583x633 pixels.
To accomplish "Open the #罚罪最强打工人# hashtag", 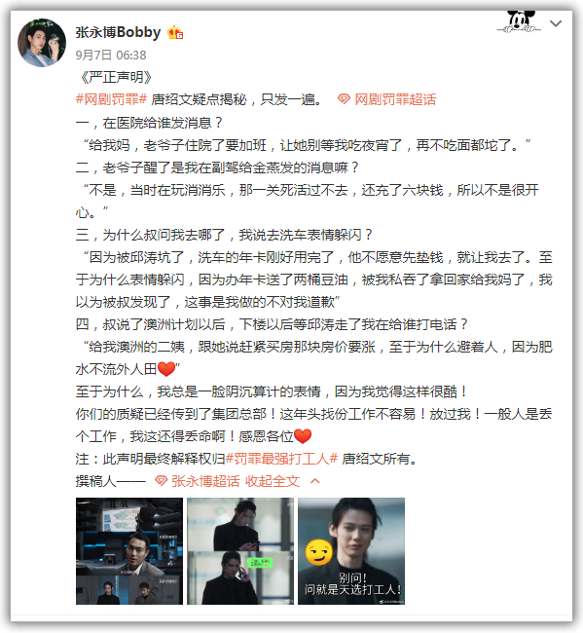I will (281, 459).
